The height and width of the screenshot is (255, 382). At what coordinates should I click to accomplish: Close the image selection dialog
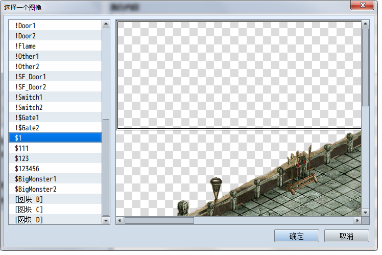point(362,5)
